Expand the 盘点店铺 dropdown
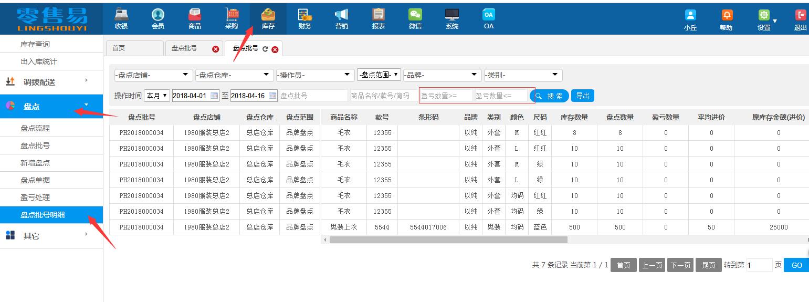 [153, 75]
